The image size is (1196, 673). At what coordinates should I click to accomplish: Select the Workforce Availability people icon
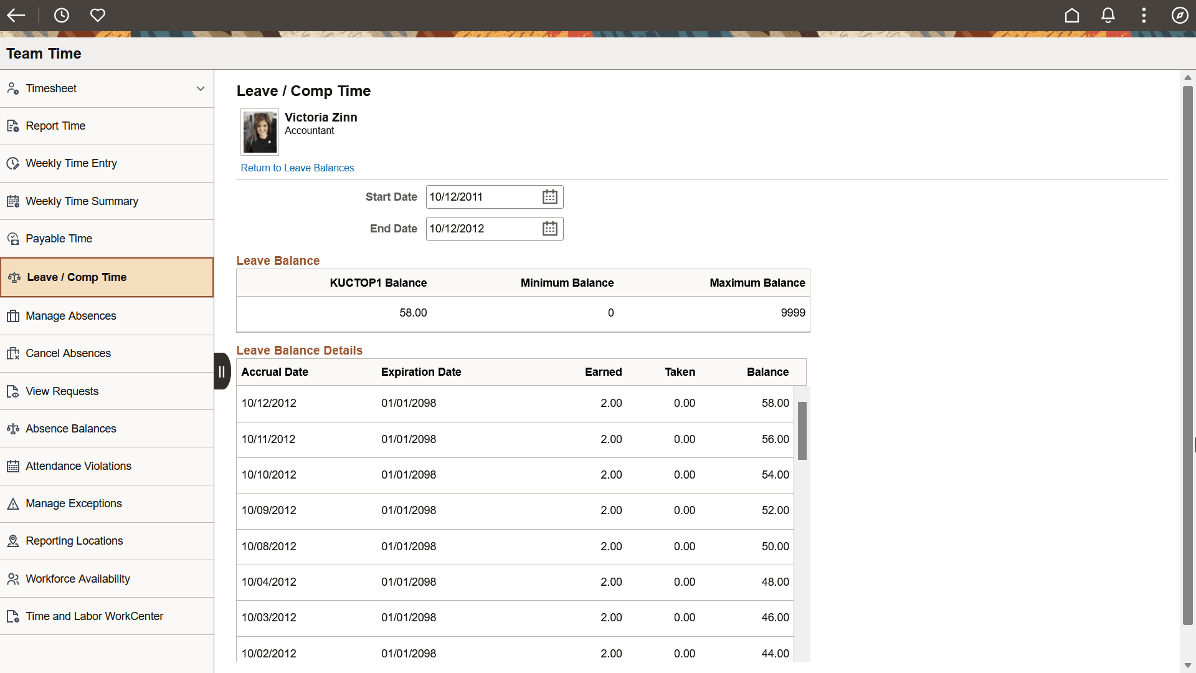(x=13, y=578)
